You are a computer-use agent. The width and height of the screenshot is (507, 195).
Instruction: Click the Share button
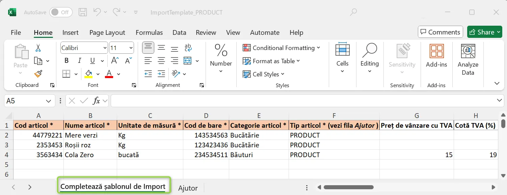point(484,32)
